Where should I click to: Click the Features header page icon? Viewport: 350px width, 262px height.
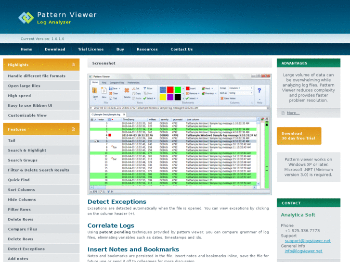[73, 129]
